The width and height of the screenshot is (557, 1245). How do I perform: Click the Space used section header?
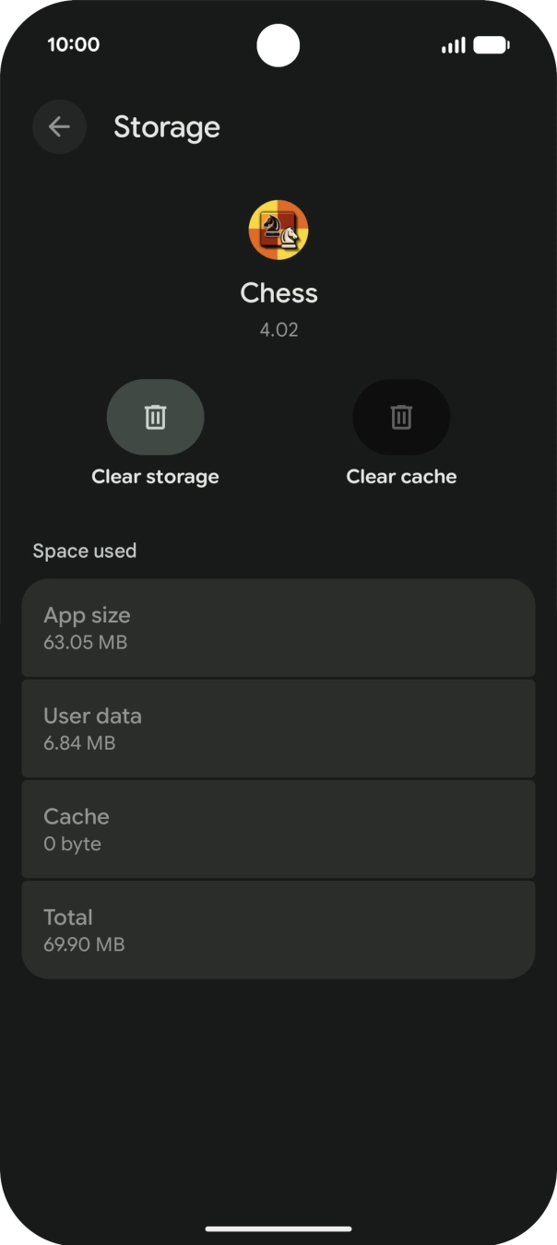(x=85, y=551)
